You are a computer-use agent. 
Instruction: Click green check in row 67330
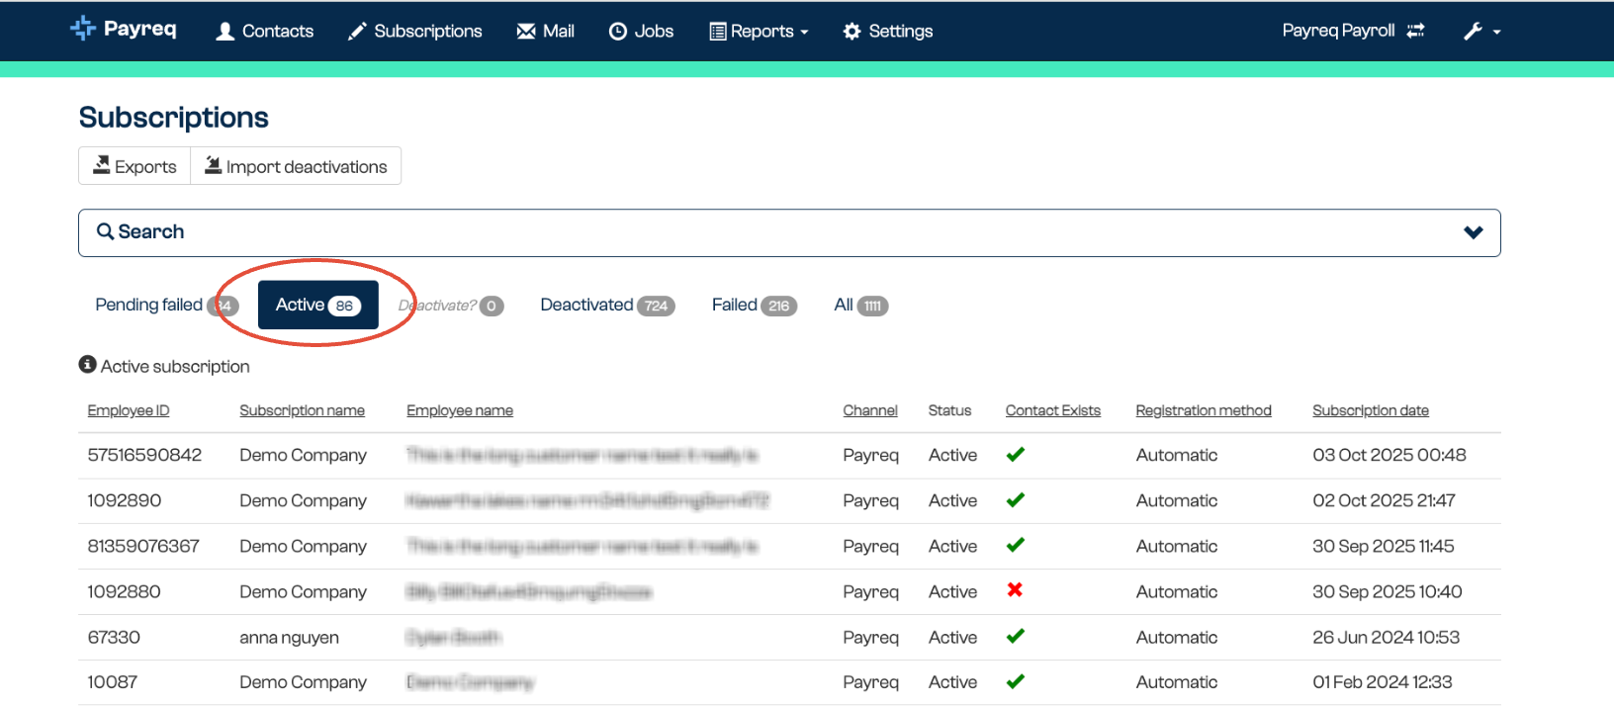[1016, 636]
